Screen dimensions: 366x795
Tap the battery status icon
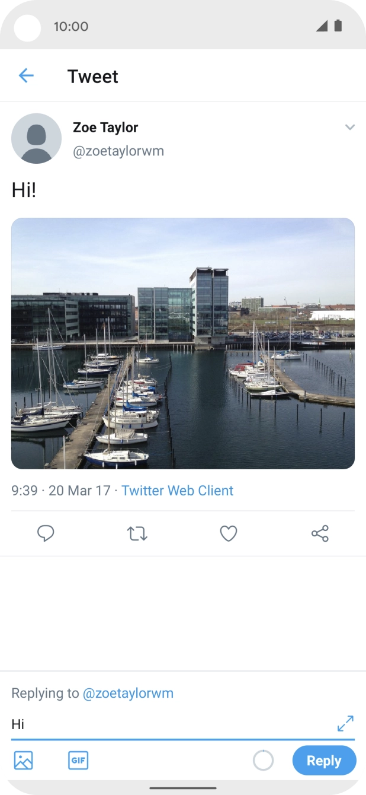coord(338,26)
